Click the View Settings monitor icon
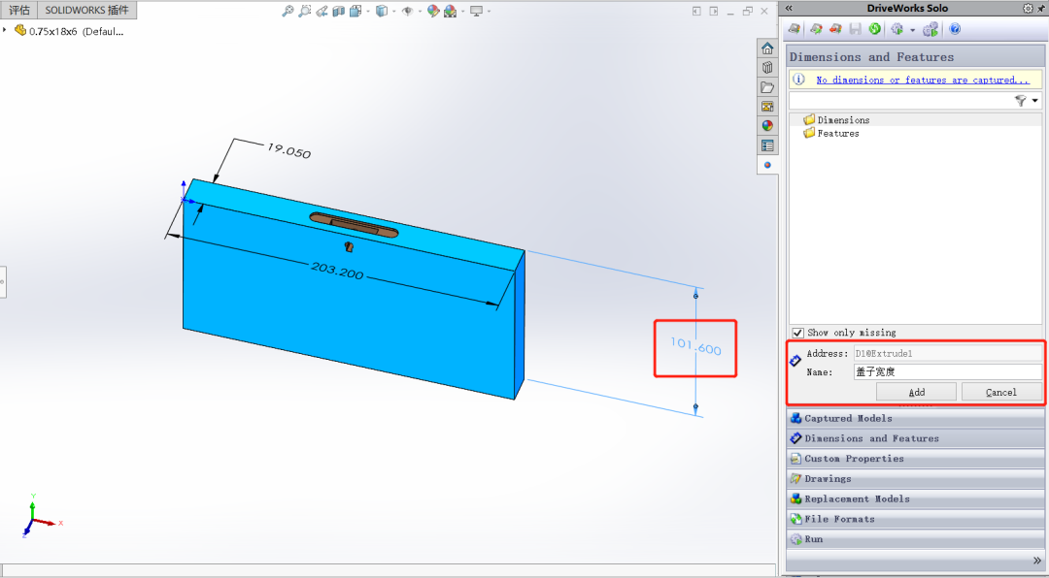 (x=476, y=11)
